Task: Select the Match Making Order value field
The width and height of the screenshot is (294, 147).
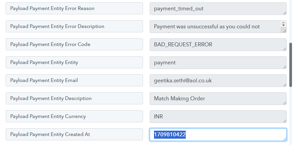Action: pyautogui.click(x=218, y=99)
